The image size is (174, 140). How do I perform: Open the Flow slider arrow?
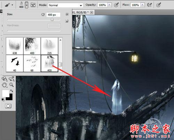point(143,5)
